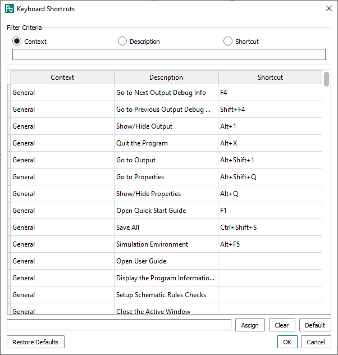Click the Clear button

pyautogui.click(x=282, y=325)
